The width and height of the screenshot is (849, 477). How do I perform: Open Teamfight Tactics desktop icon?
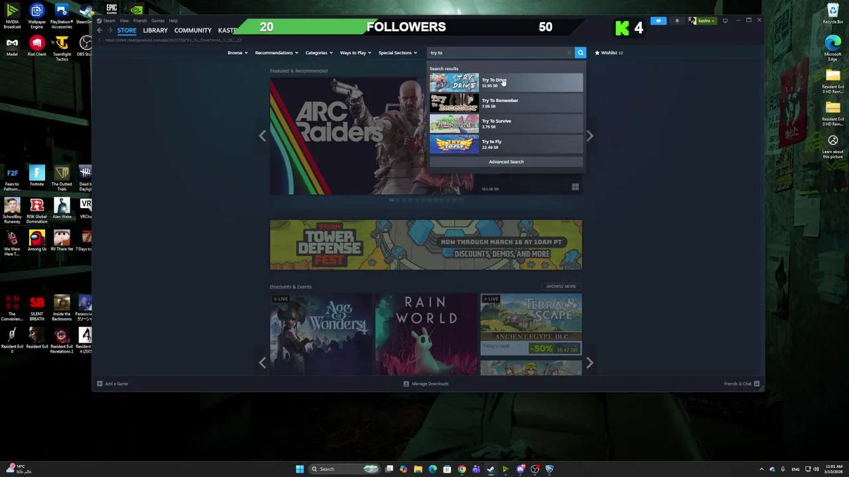click(x=62, y=49)
